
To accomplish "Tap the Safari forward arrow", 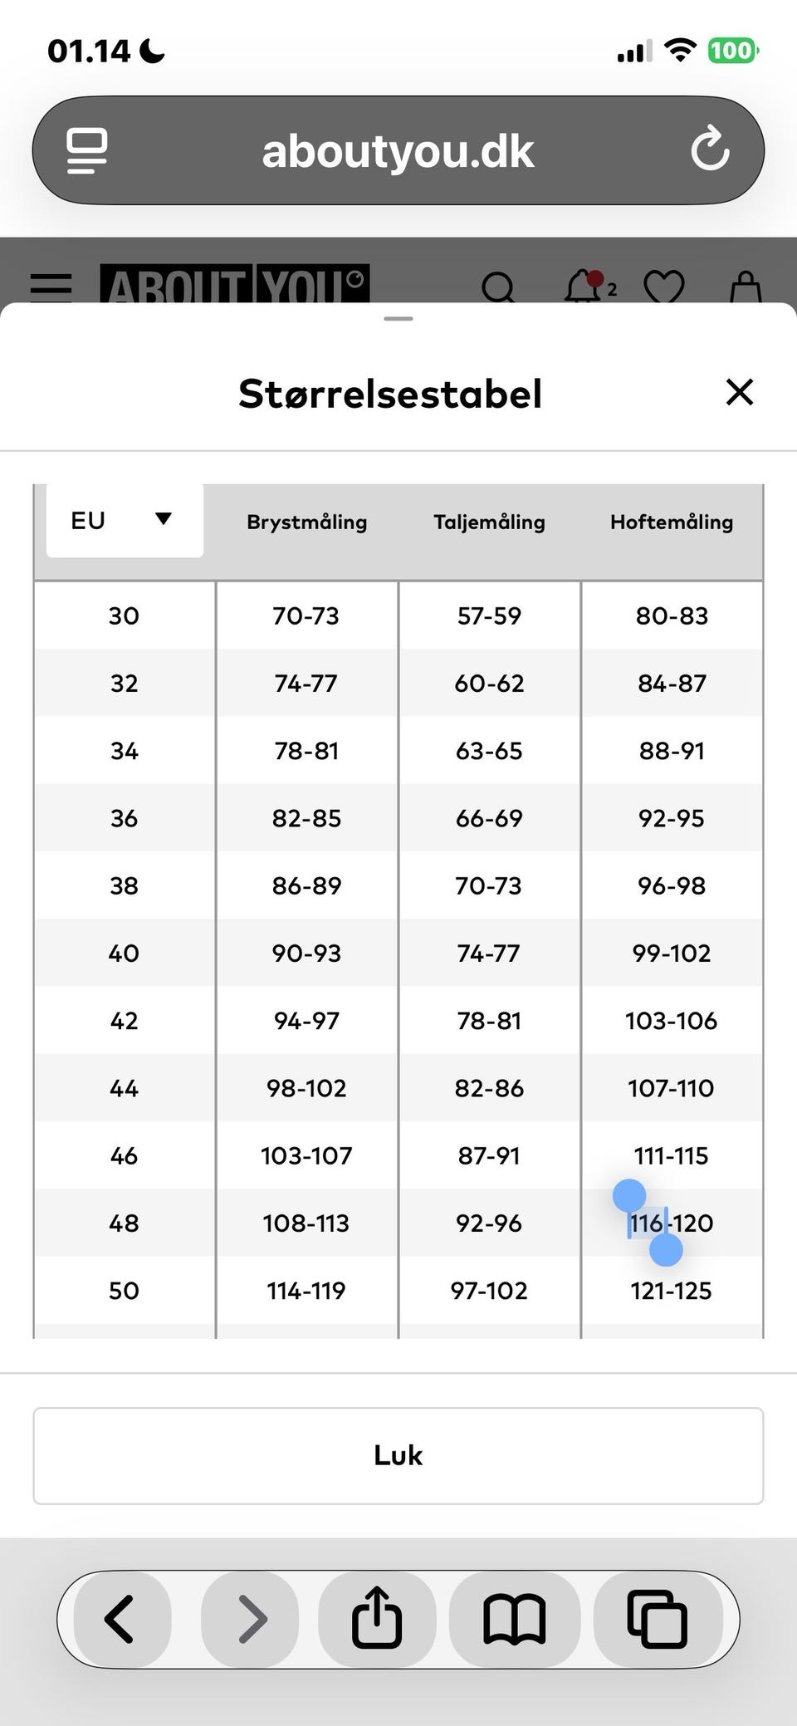I will coord(251,1619).
